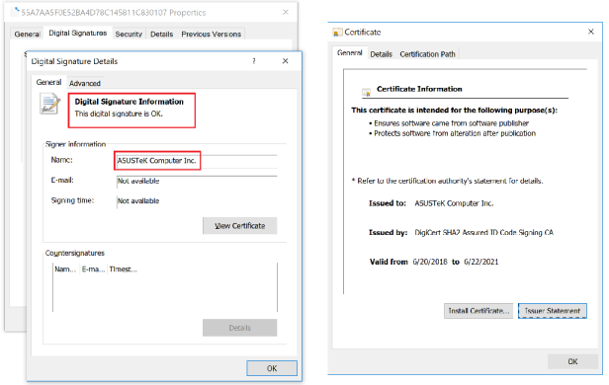Select the Security tab in Properties
This screenshot has height=385, width=609.
129,35
